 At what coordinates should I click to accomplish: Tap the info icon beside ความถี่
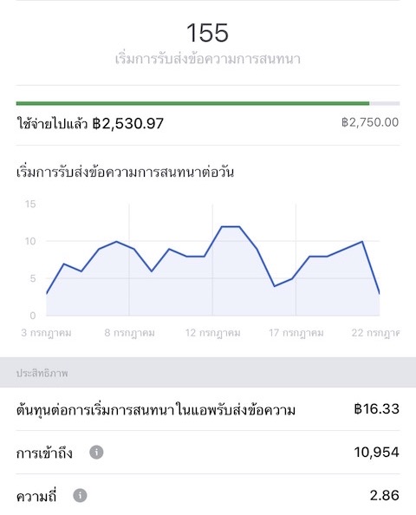(x=80, y=495)
